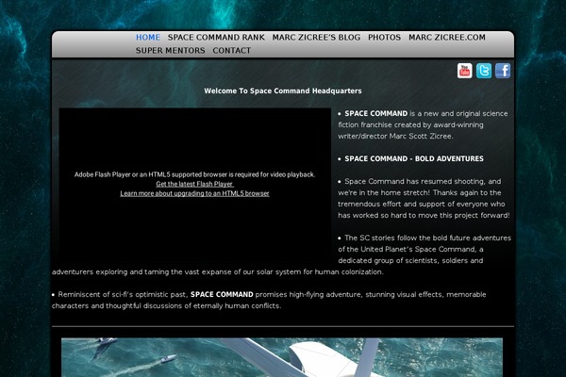Go to the HOME menu item
This screenshot has height=377, width=566.
tap(148, 38)
